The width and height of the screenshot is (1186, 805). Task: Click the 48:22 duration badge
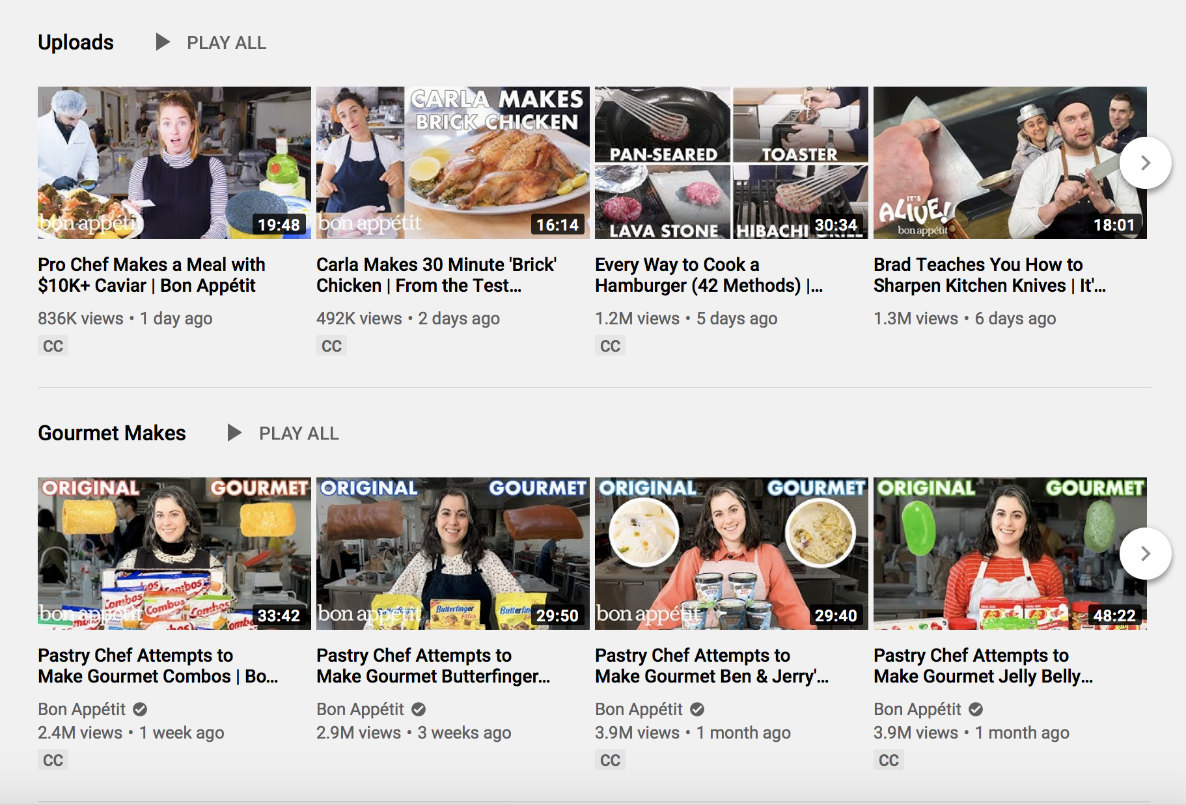(x=1114, y=615)
